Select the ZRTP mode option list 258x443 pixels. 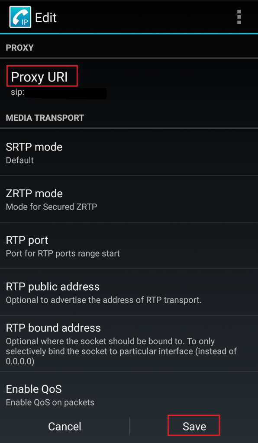coord(129,199)
